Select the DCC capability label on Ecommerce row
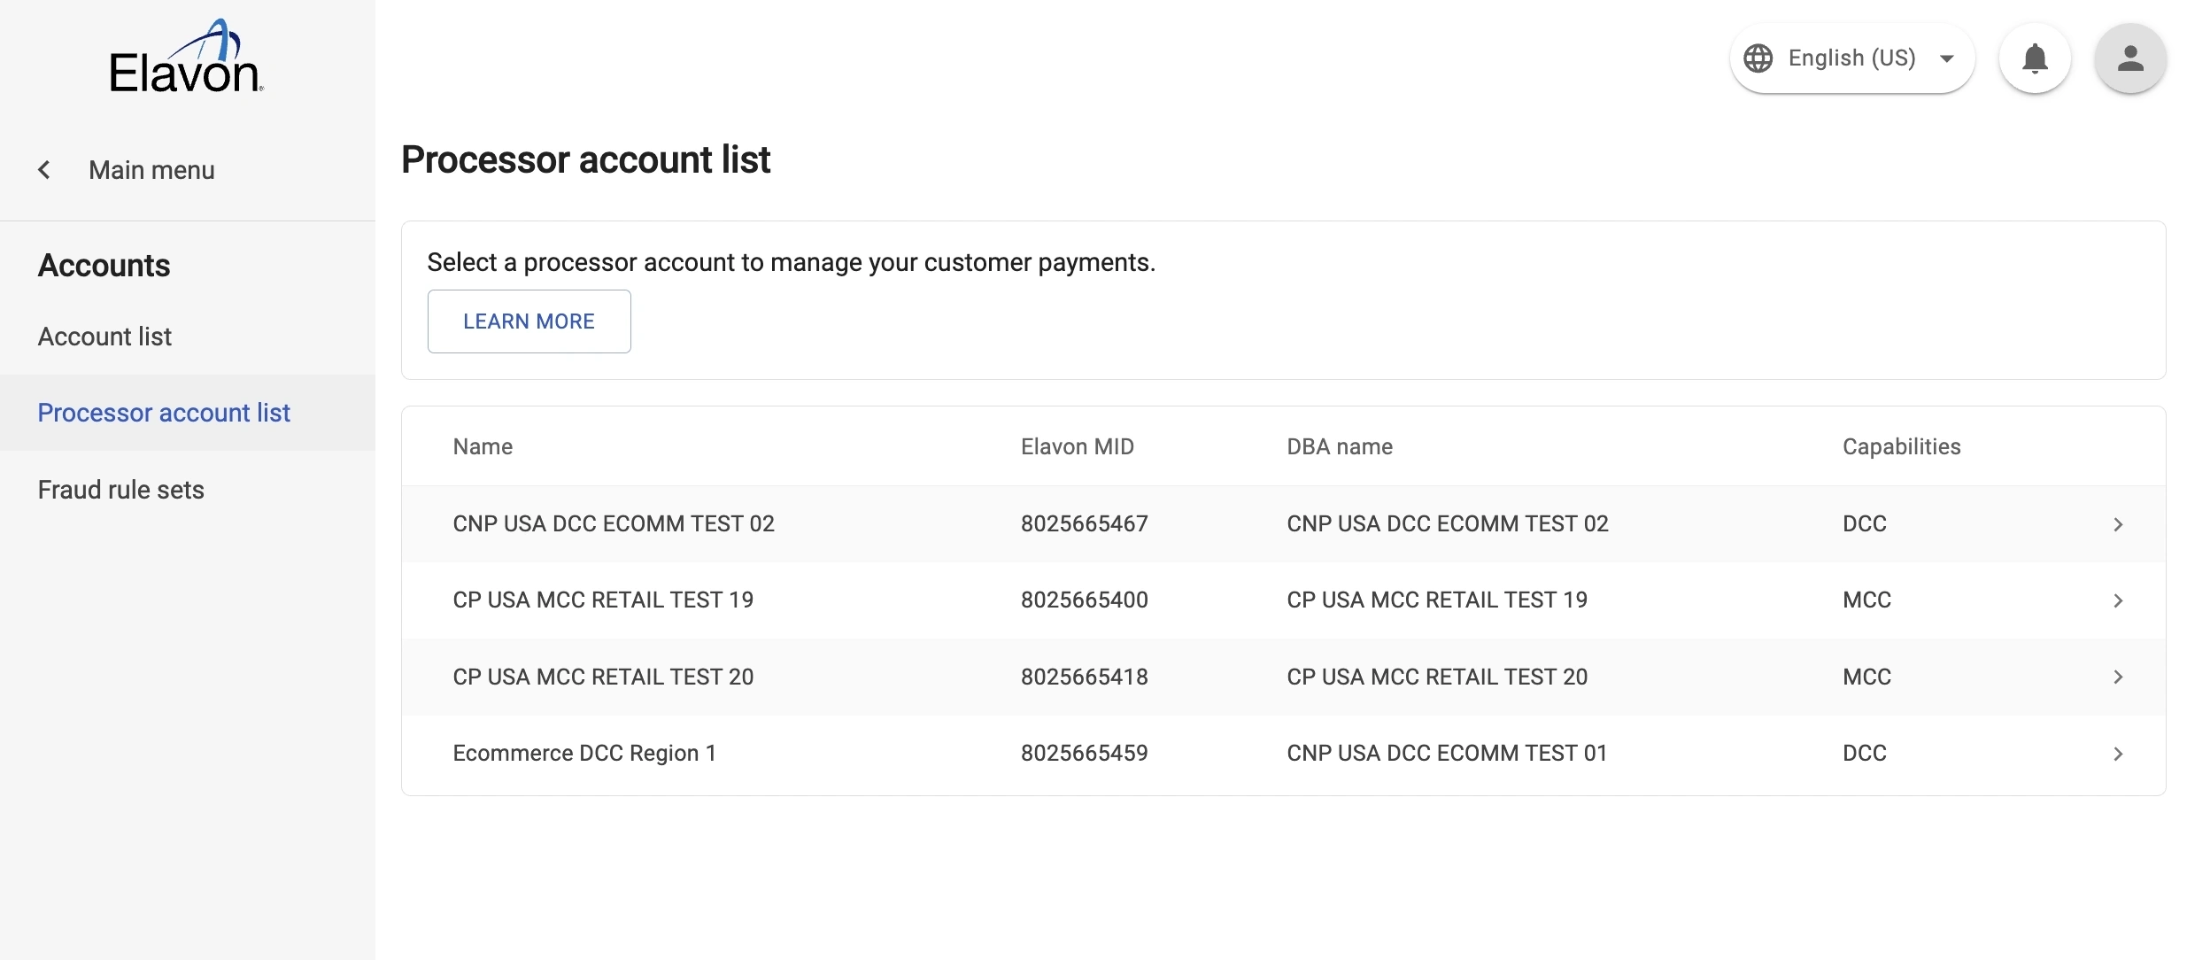The image size is (2187, 960). [1864, 754]
